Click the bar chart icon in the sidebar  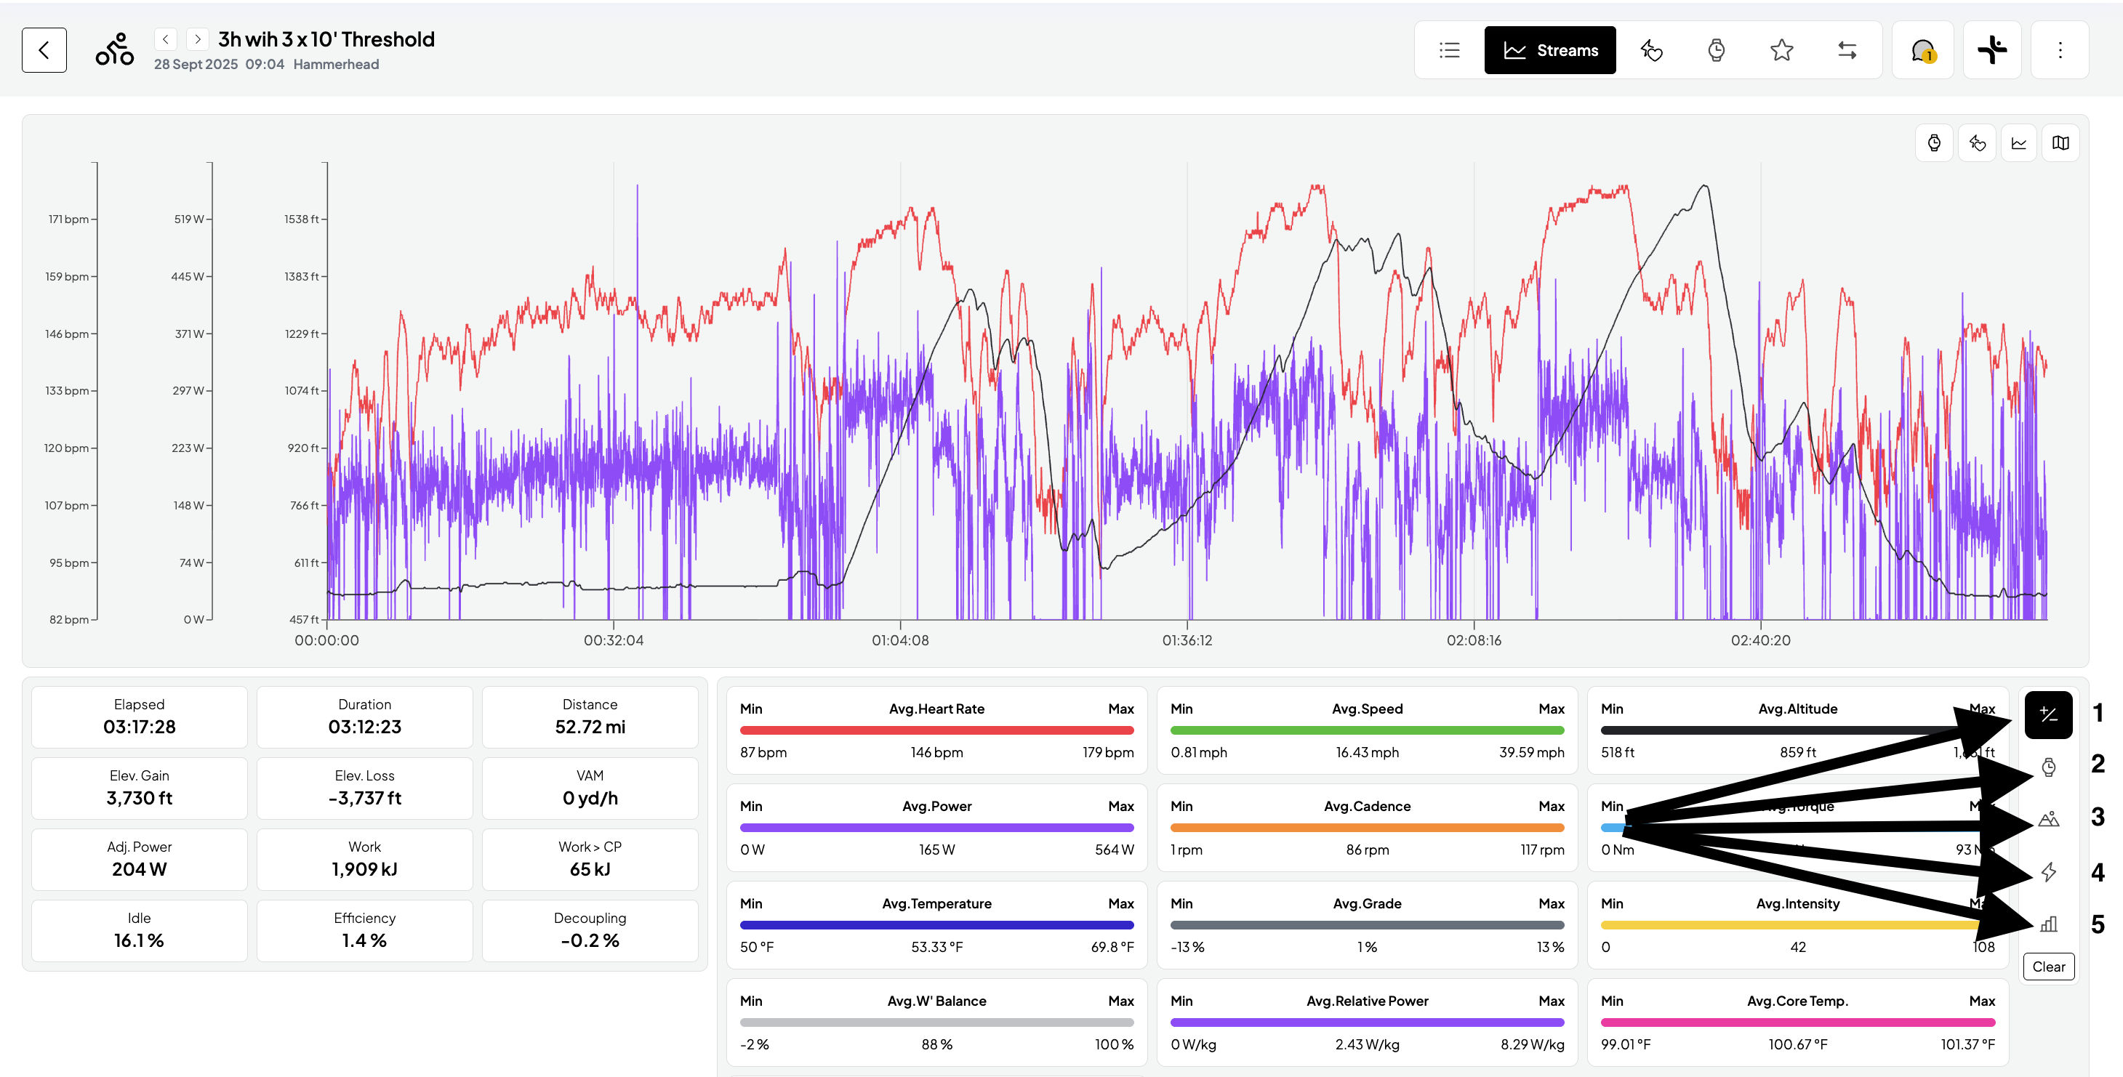[x=2048, y=924]
